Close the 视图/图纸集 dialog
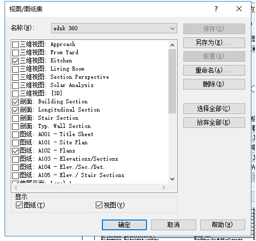256x241 pixels. (x=239, y=9)
